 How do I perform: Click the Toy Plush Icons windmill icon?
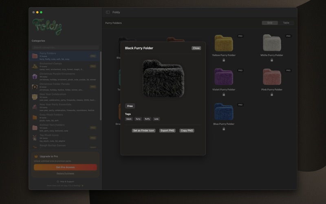coord(35,138)
